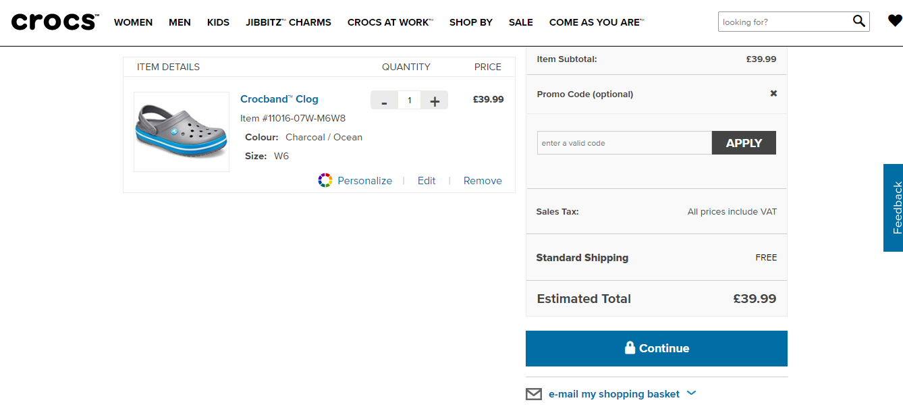Click the PRICE column header
This screenshot has width=903, height=413.
tap(488, 67)
